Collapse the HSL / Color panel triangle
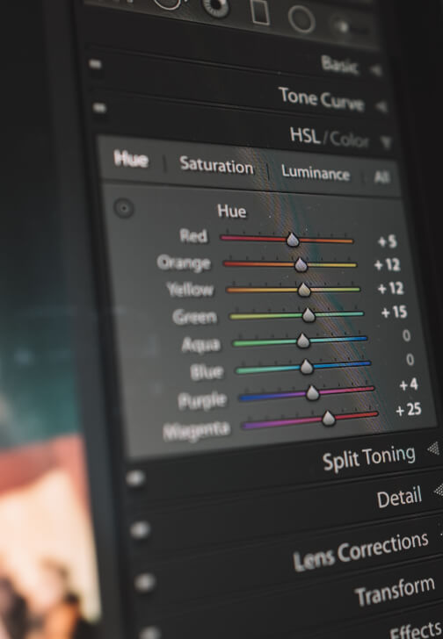The width and height of the screenshot is (443, 639). [386, 142]
